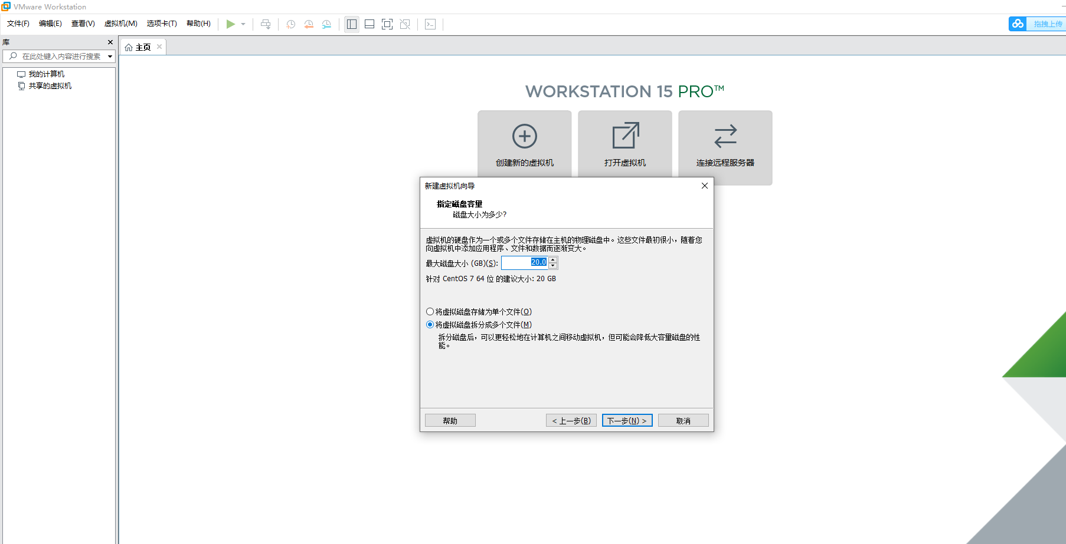The image size is (1066, 544).
Task: Click the Unity mode icon
Action: (405, 24)
